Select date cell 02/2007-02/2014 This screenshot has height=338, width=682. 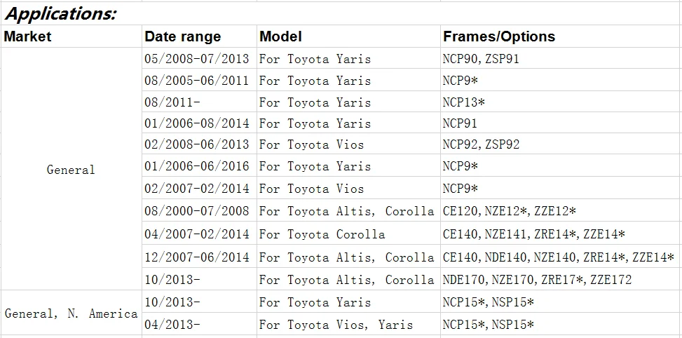pyautogui.click(x=199, y=189)
